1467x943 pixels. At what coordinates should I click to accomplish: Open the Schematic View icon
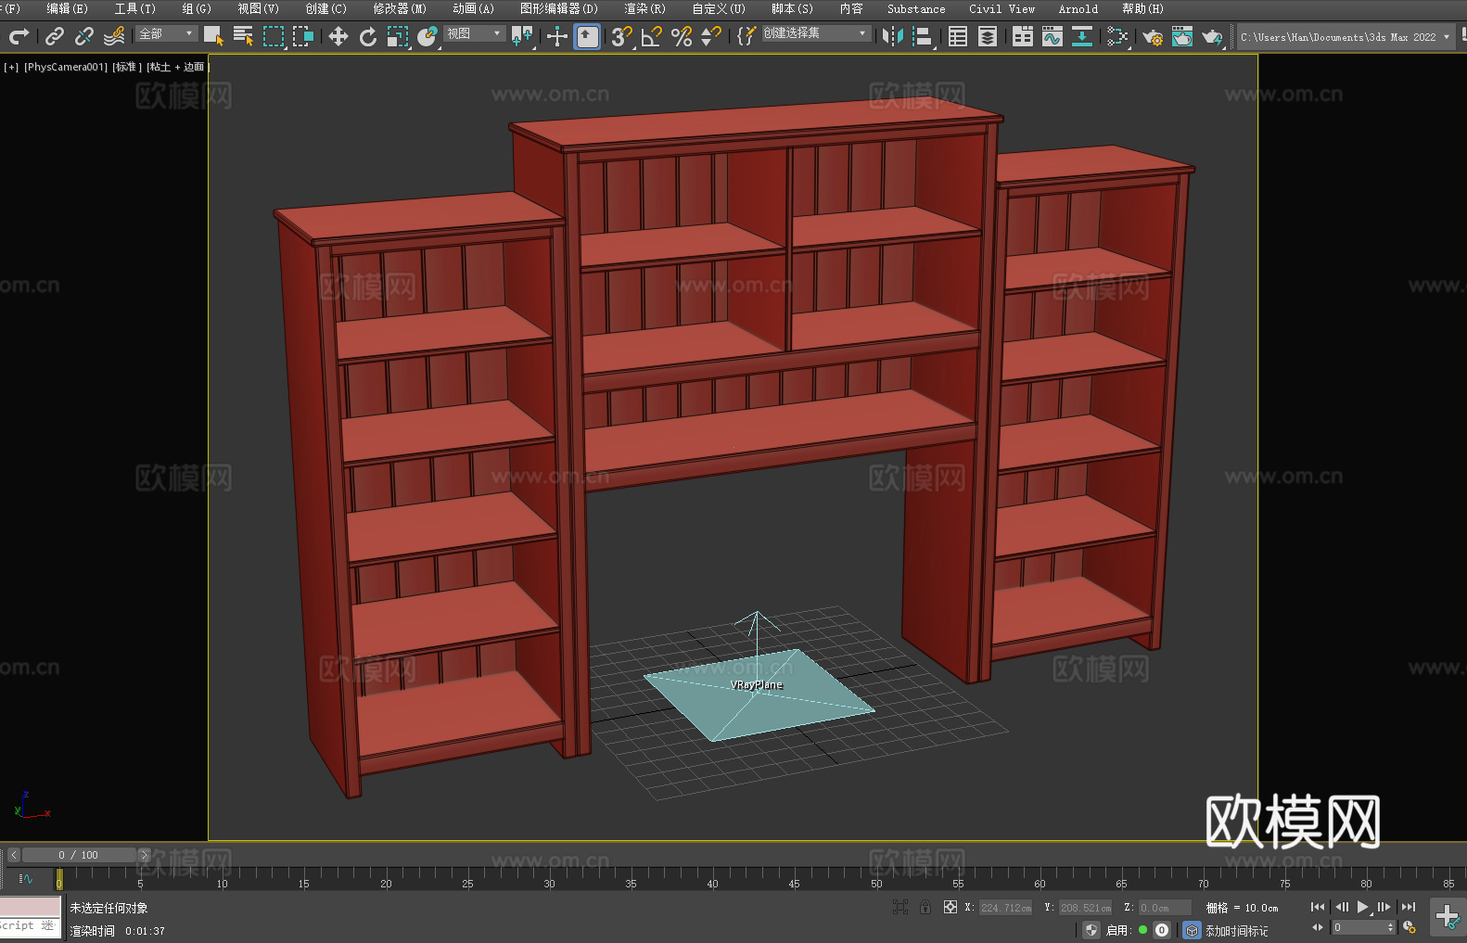tap(1117, 36)
